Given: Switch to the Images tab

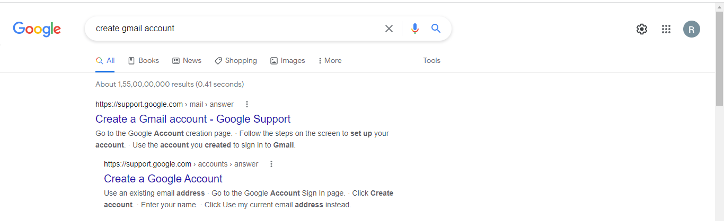Looking at the screenshot, I should (288, 61).
